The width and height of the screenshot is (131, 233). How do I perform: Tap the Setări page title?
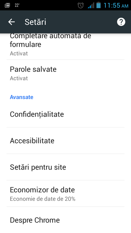pos(35,22)
